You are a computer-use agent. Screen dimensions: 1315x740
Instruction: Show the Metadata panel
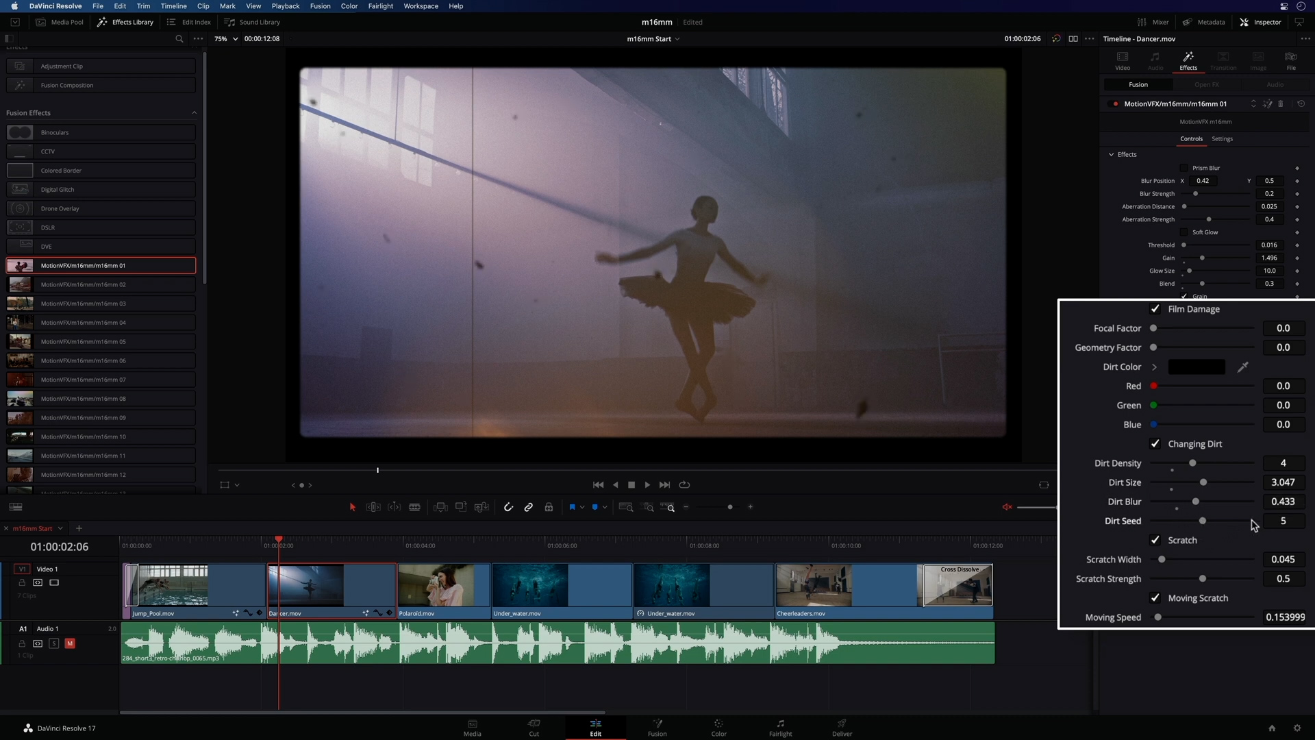(x=1203, y=22)
